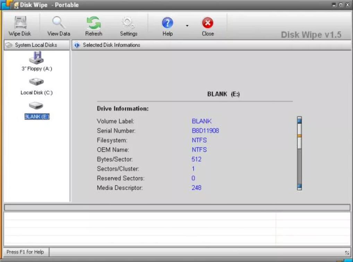Image resolution: width=353 pixels, height=262 pixels.
Task: Click the resize grip in the status bar
Action: 347,253
